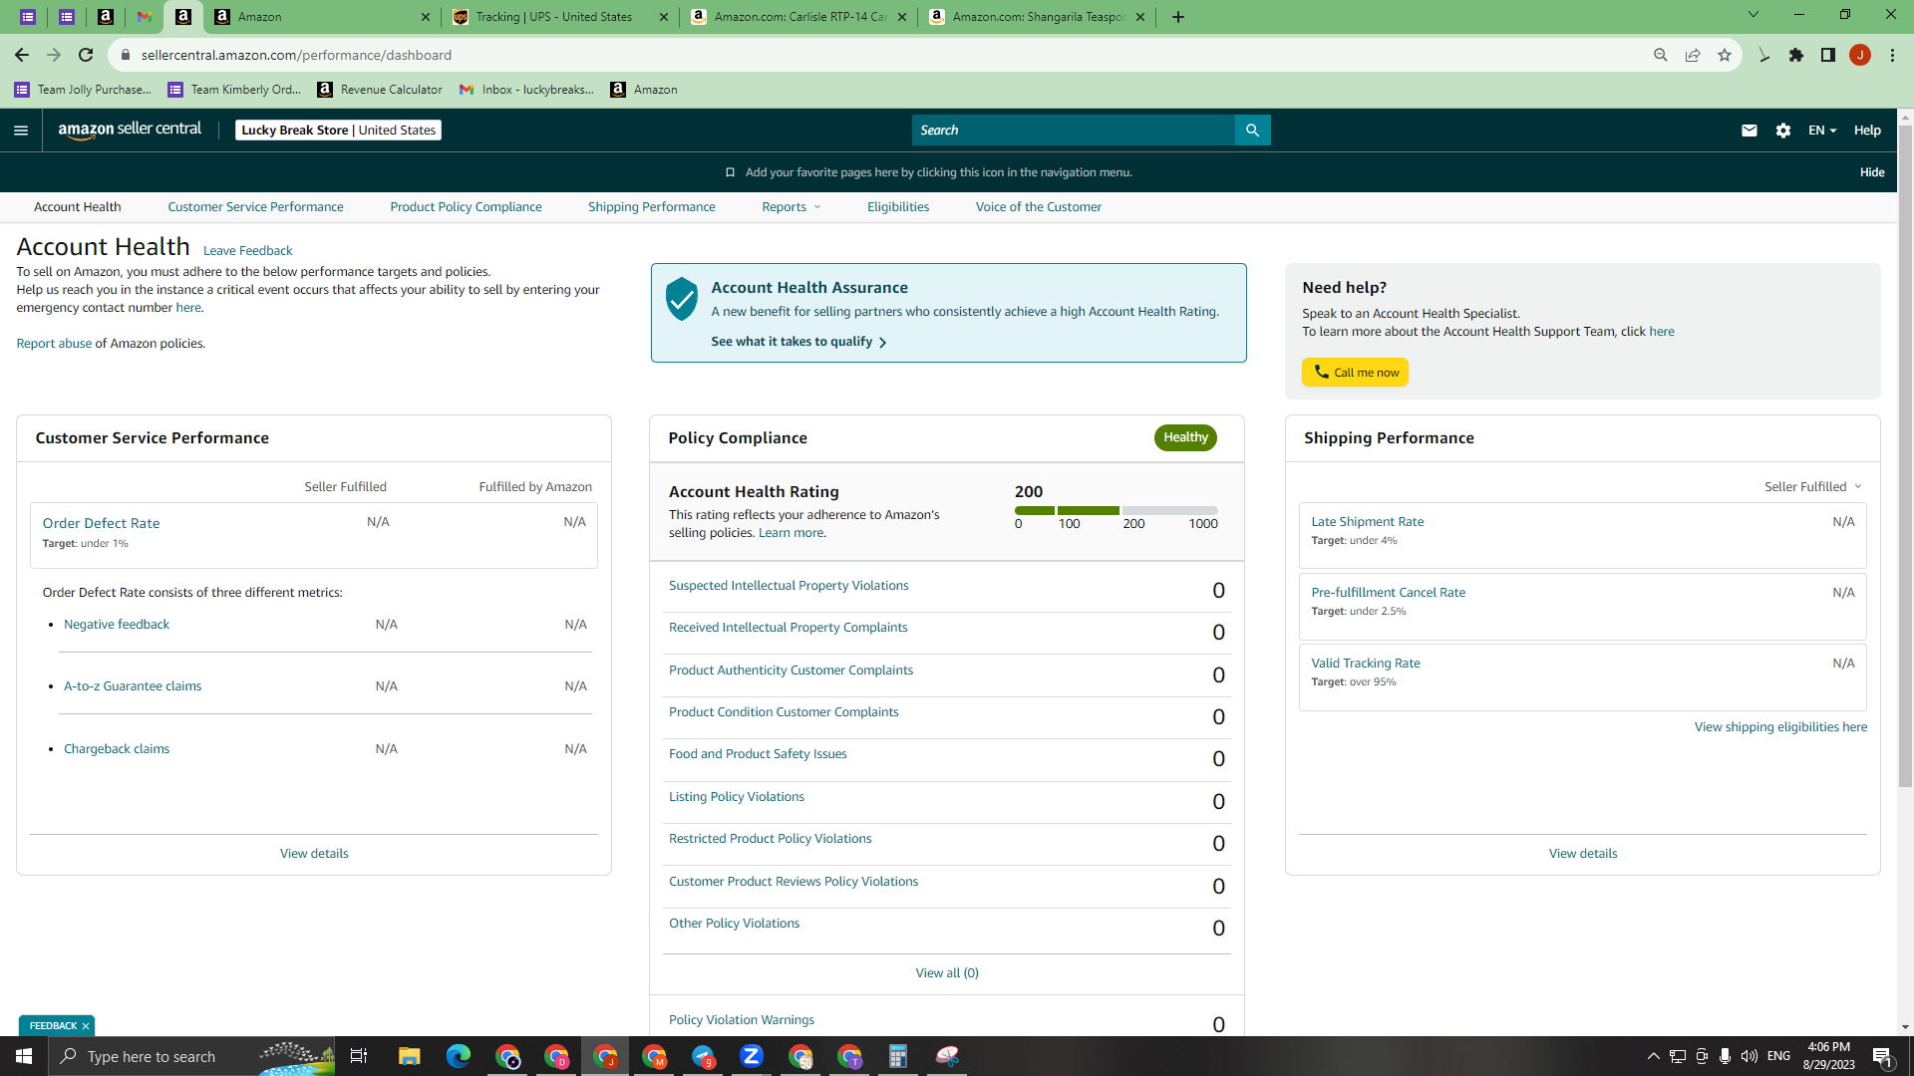
Task: Open the Account Health tab
Action: [78, 207]
